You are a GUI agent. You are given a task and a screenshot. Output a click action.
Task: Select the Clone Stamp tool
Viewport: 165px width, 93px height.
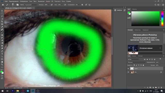[x=2, y=35]
